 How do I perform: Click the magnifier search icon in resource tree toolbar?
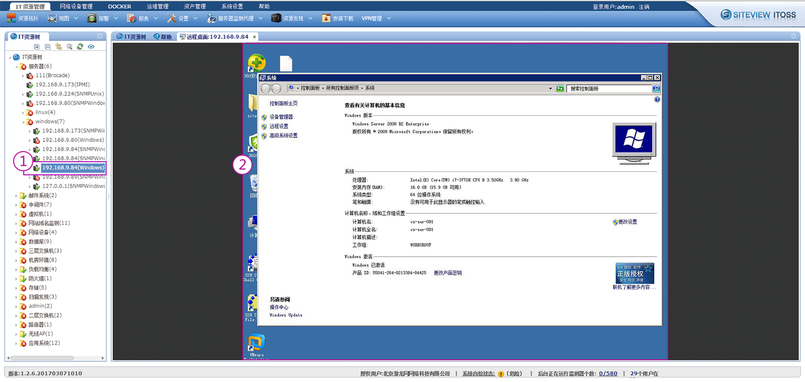(x=69, y=46)
